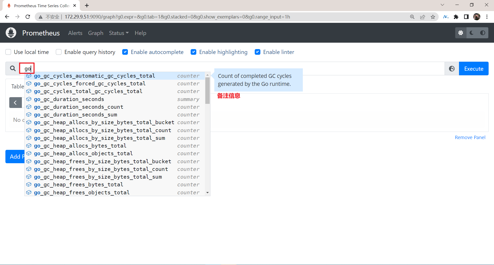
Task: Step evaluation time back with chevron button
Action: point(15,103)
